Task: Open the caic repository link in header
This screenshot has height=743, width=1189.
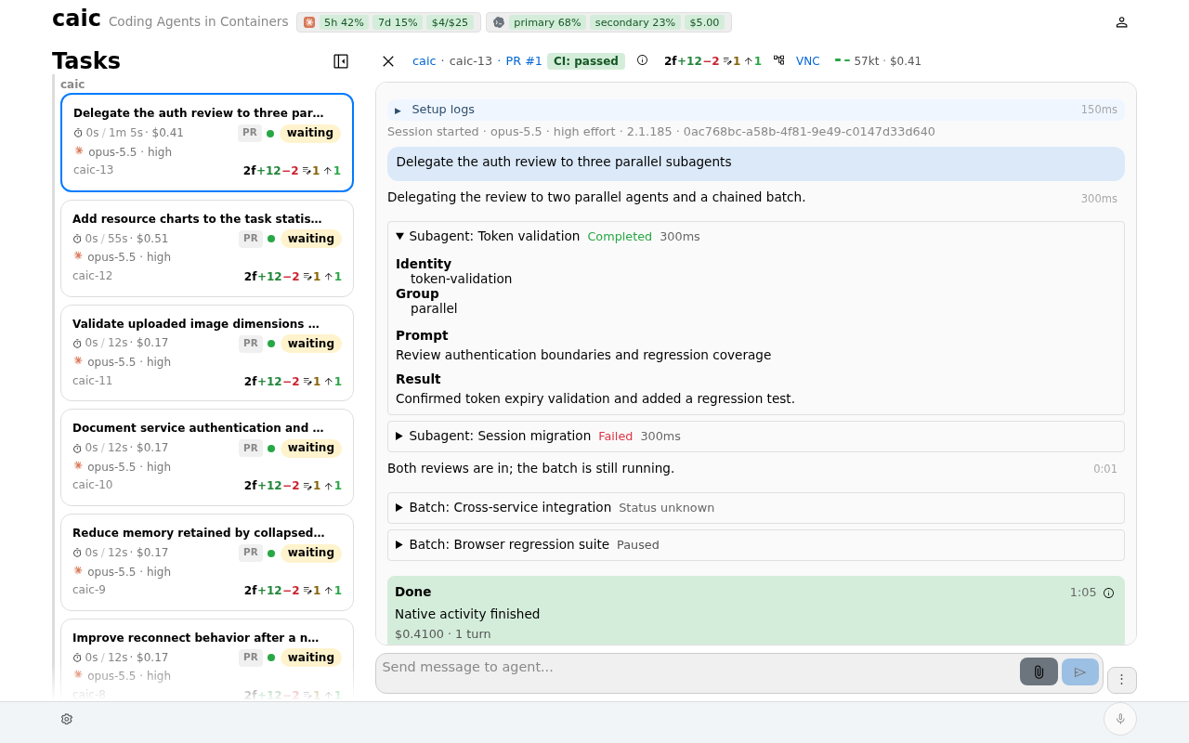Action: pos(424,61)
